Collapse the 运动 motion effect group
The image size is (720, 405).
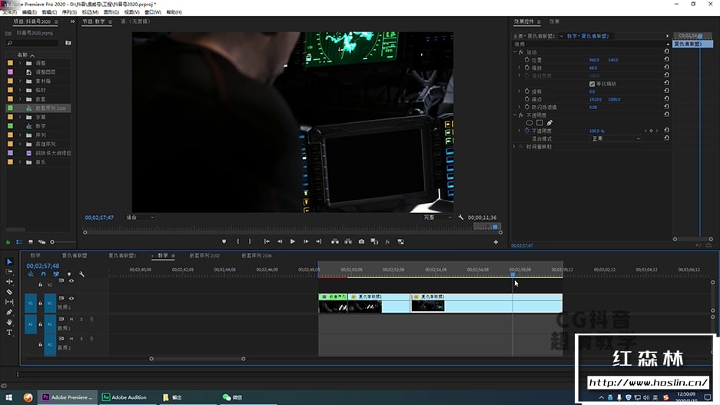515,52
